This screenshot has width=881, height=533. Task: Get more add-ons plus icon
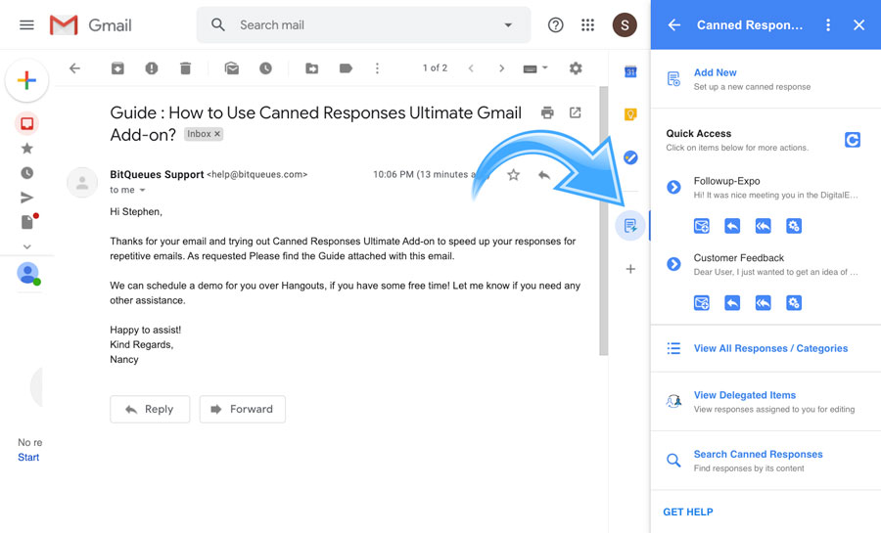[630, 269]
